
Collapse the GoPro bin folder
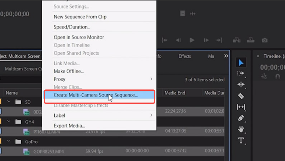9,142
